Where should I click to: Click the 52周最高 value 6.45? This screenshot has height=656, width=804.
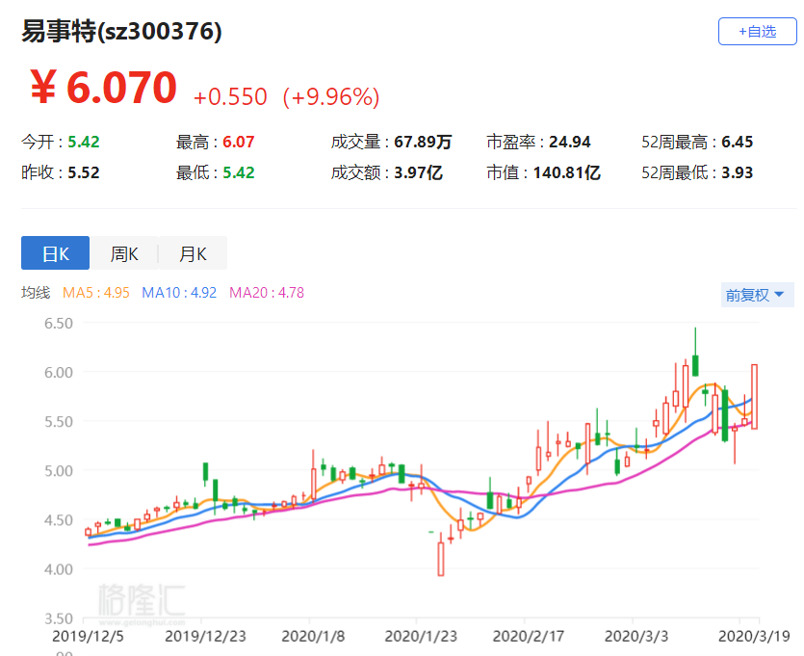tap(737, 143)
